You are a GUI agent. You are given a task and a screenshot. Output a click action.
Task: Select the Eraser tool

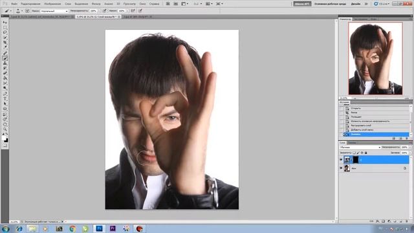tap(5, 73)
